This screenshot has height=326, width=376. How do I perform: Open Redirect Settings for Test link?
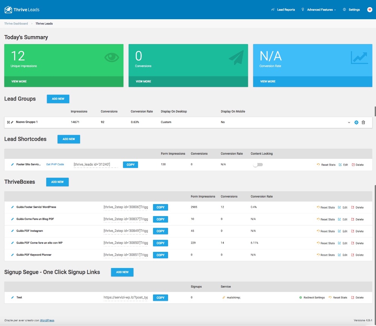pos(312,298)
